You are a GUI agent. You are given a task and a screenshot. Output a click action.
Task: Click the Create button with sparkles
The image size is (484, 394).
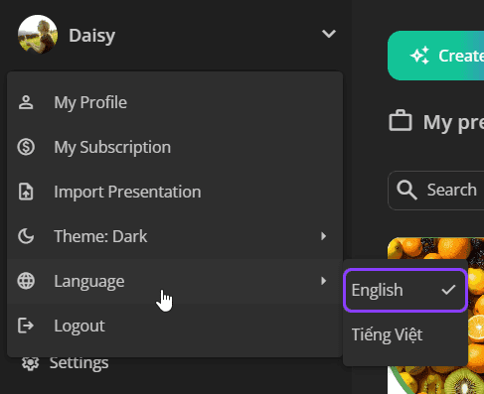pos(435,56)
